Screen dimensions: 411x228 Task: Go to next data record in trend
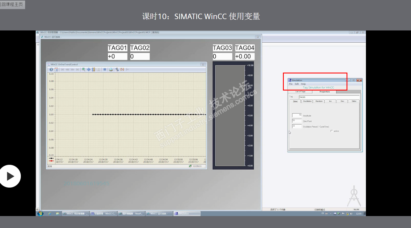tap(72, 69)
